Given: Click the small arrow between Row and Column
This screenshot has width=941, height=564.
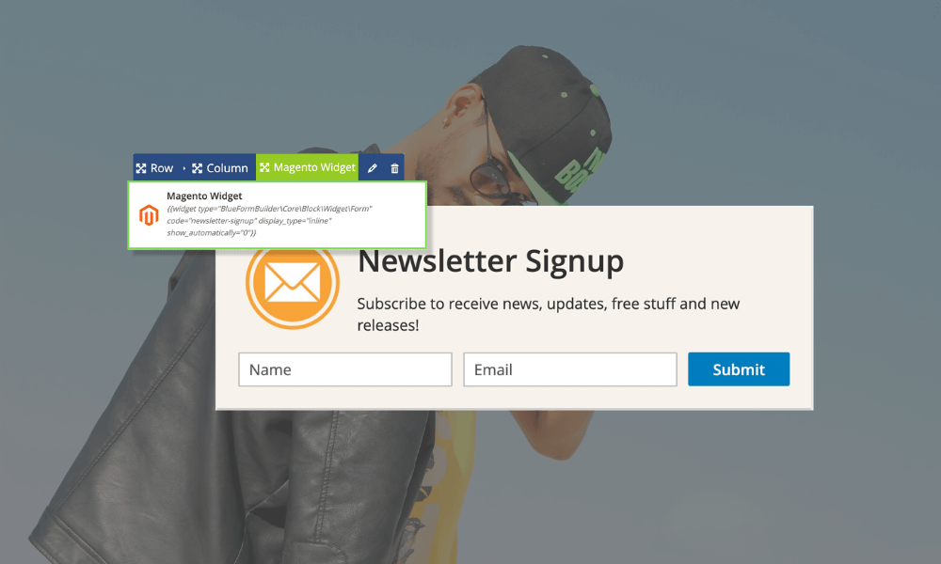Looking at the screenshot, I should pyautogui.click(x=183, y=168).
